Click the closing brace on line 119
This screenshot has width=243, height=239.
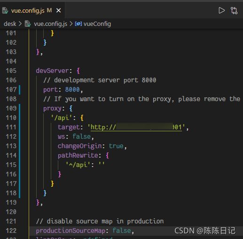[38, 202]
